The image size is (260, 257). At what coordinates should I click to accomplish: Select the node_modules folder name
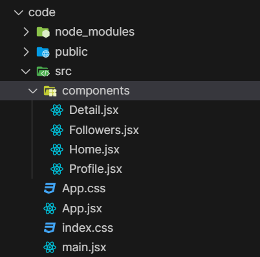(x=95, y=32)
